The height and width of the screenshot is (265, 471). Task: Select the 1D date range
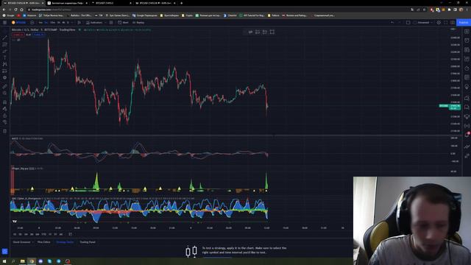15,234
